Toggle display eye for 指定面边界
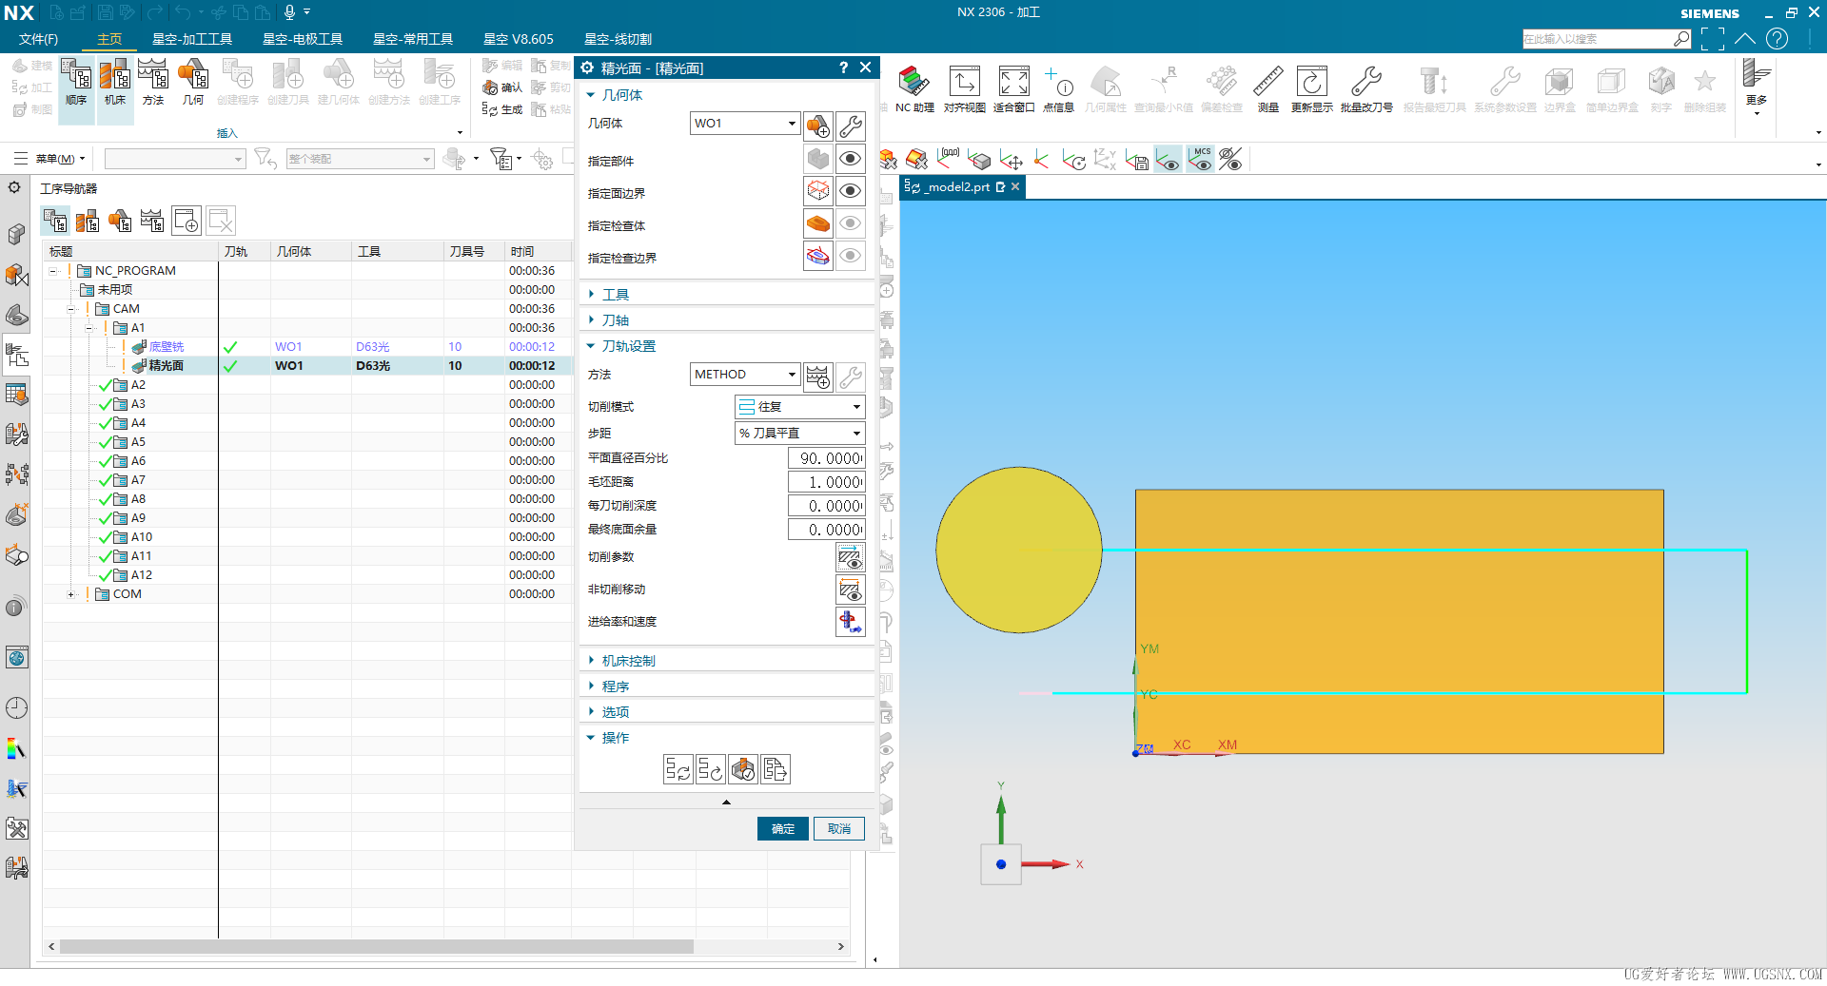 850,192
